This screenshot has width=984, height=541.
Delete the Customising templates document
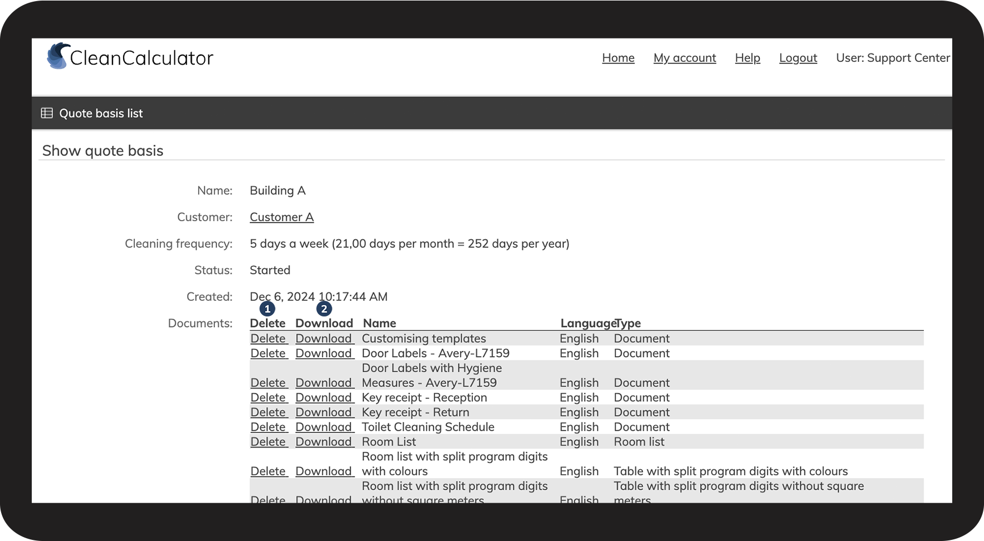pyautogui.click(x=268, y=339)
